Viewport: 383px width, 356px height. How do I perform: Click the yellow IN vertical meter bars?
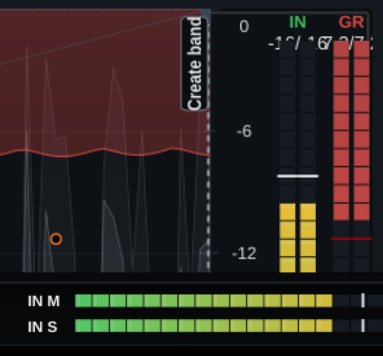(298, 238)
